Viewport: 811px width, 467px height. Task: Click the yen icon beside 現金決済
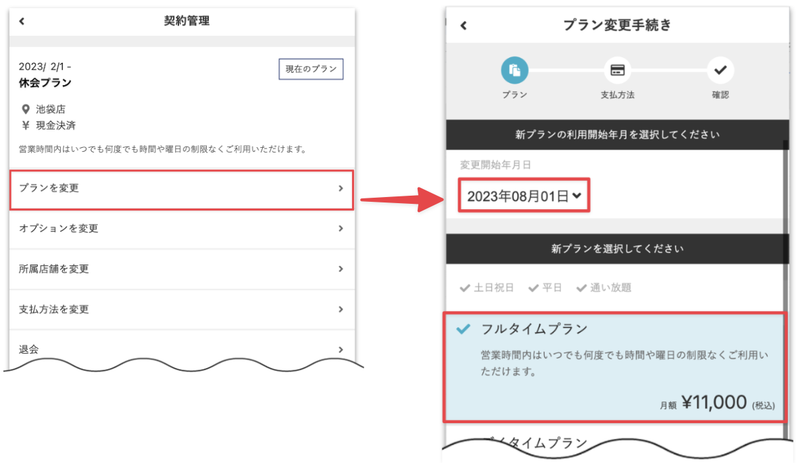click(x=26, y=126)
